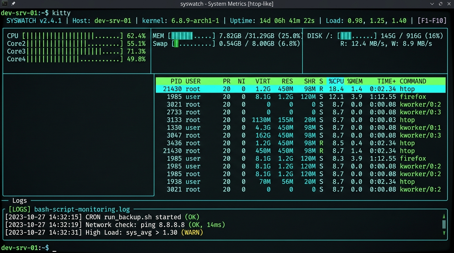The height and width of the screenshot is (253, 454).
Task: Select the PID 1330 kworker/0:1 row
Action: coord(301,127)
